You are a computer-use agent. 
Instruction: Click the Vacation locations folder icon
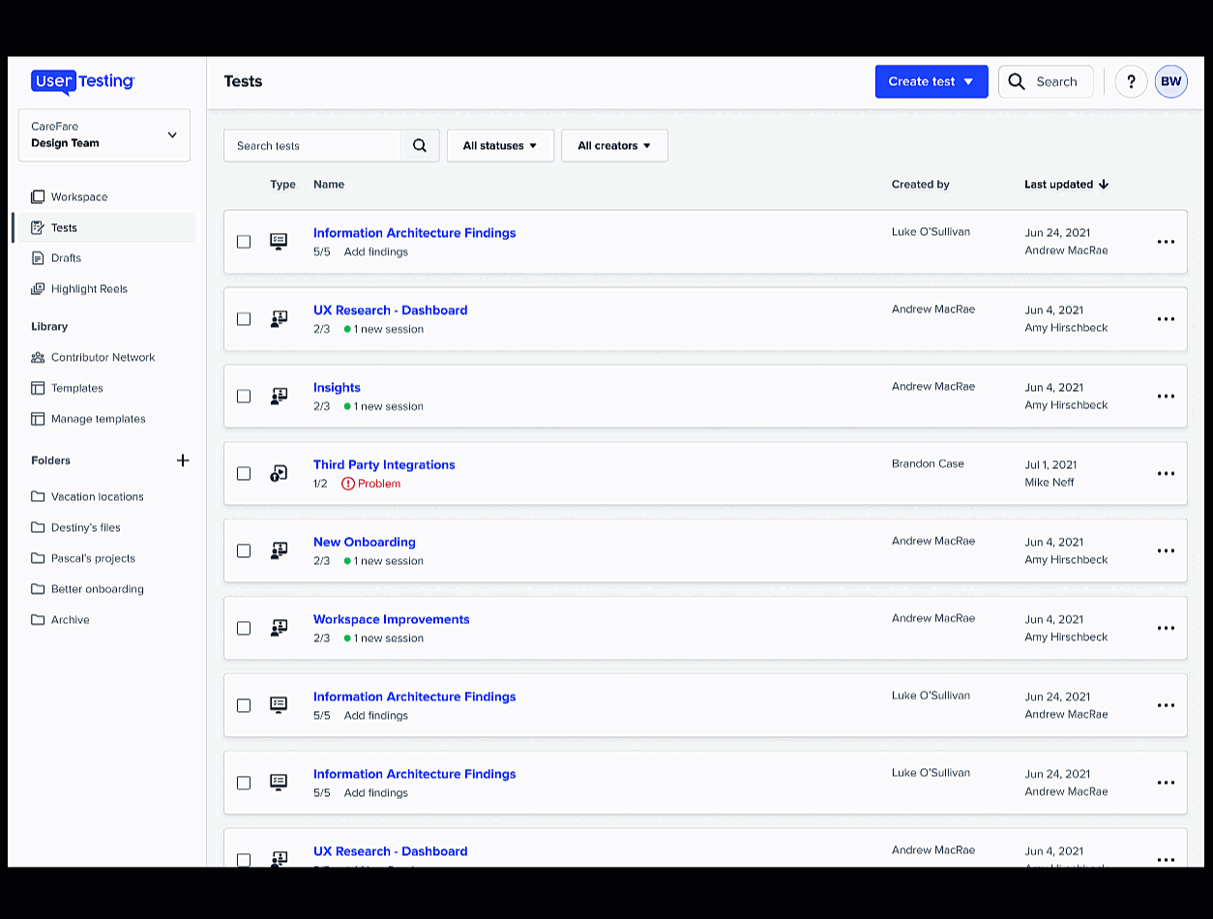click(x=38, y=497)
